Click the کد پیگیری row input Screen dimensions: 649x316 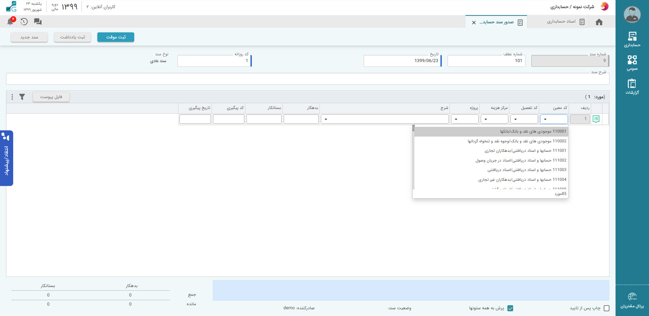pos(229,119)
